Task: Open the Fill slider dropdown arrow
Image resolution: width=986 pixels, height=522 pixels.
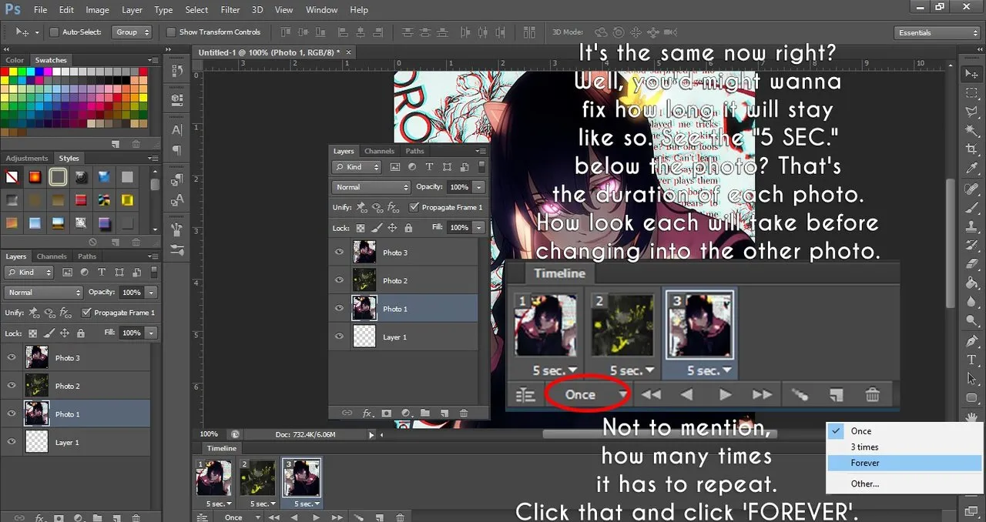Action: click(x=151, y=333)
